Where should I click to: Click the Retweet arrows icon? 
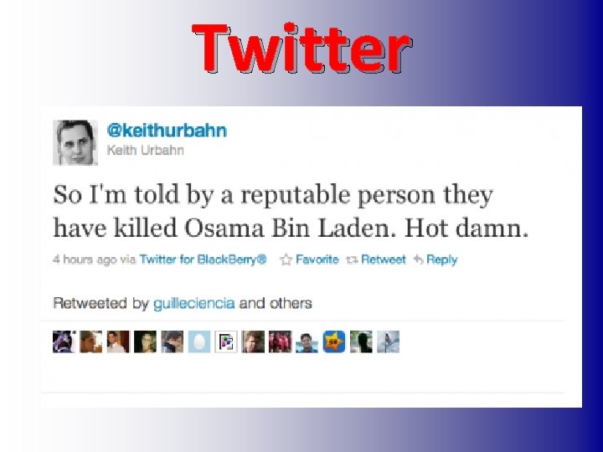(x=352, y=260)
